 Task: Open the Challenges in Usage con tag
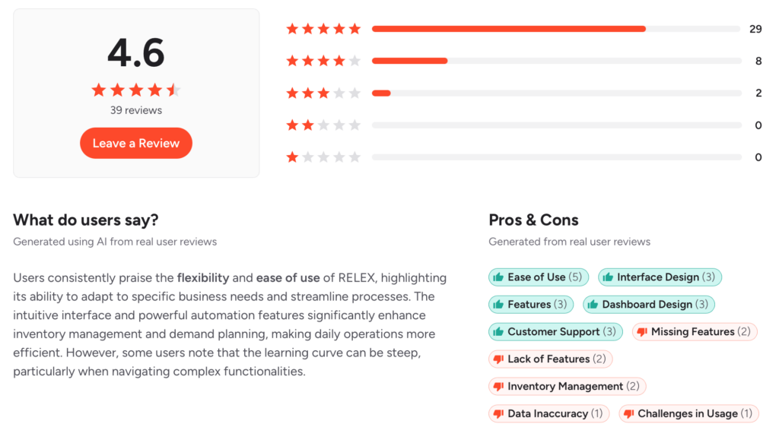coord(688,413)
